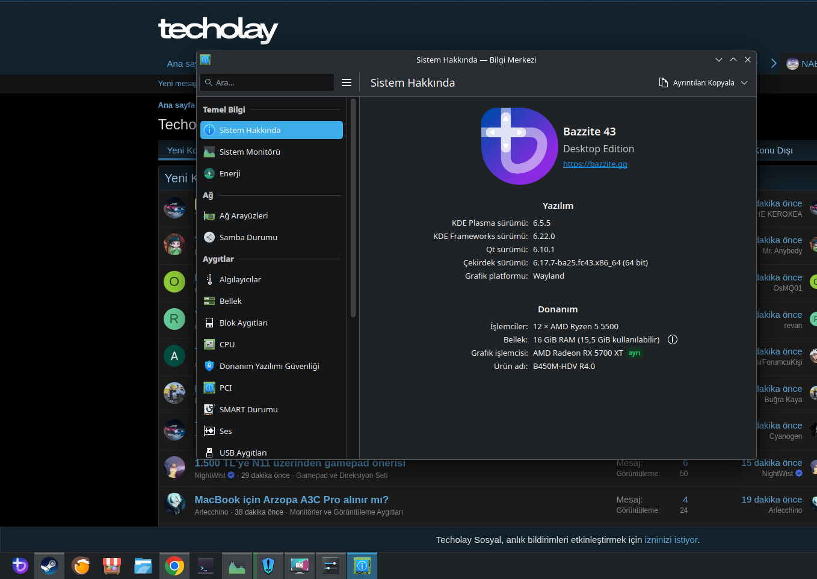
Task: Click the izninizi istiyor notification link
Action: pyautogui.click(x=671, y=540)
